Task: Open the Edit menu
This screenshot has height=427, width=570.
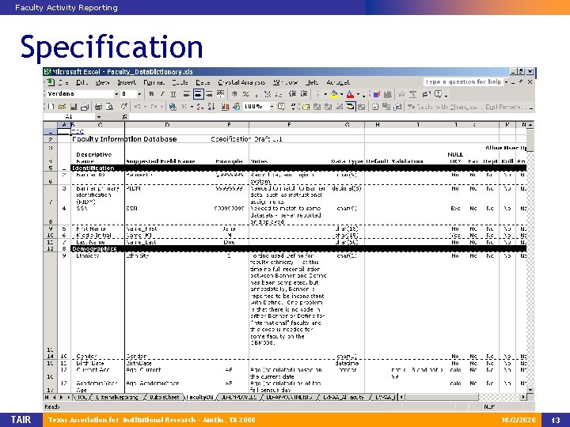Action: pyautogui.click(x=82, y=82)
